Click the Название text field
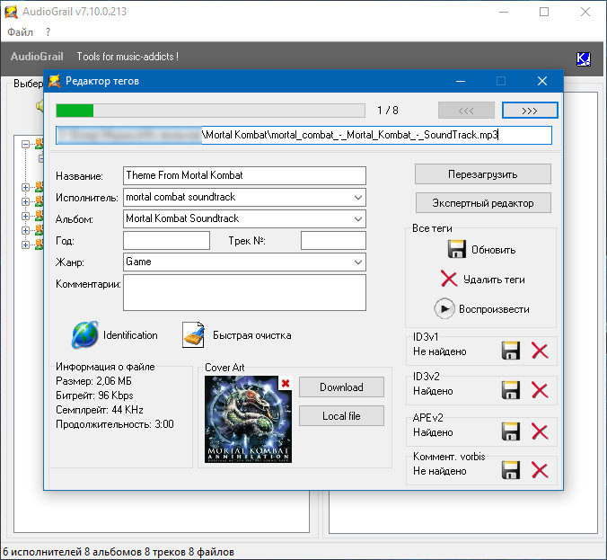607x560 pixels. [244, 175]
